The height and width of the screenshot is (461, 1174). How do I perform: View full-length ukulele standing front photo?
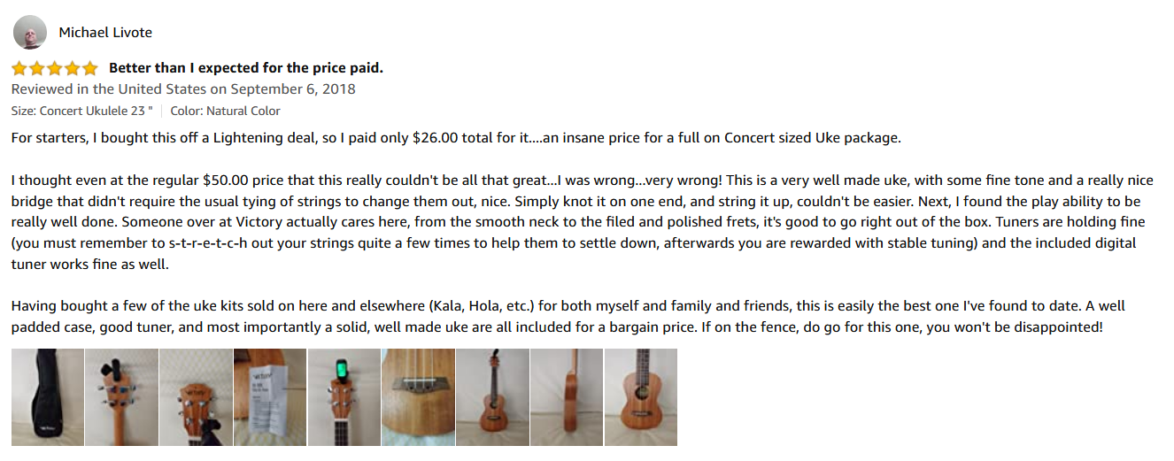click(x=492, y=397)
